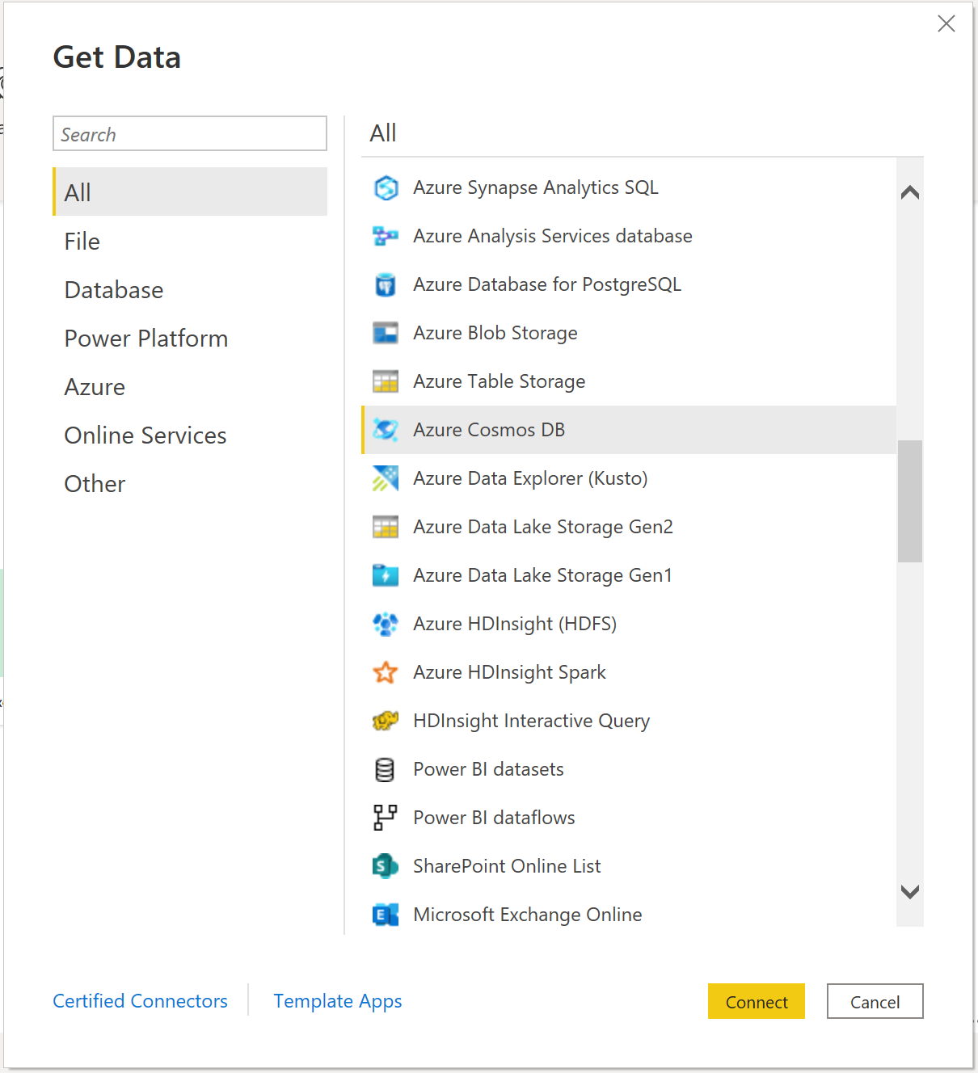The height and width of the screenshot is (1073, 978).
Task: Click the Microsoft Exchange Online icon
Action: click(x=386, y=915)
